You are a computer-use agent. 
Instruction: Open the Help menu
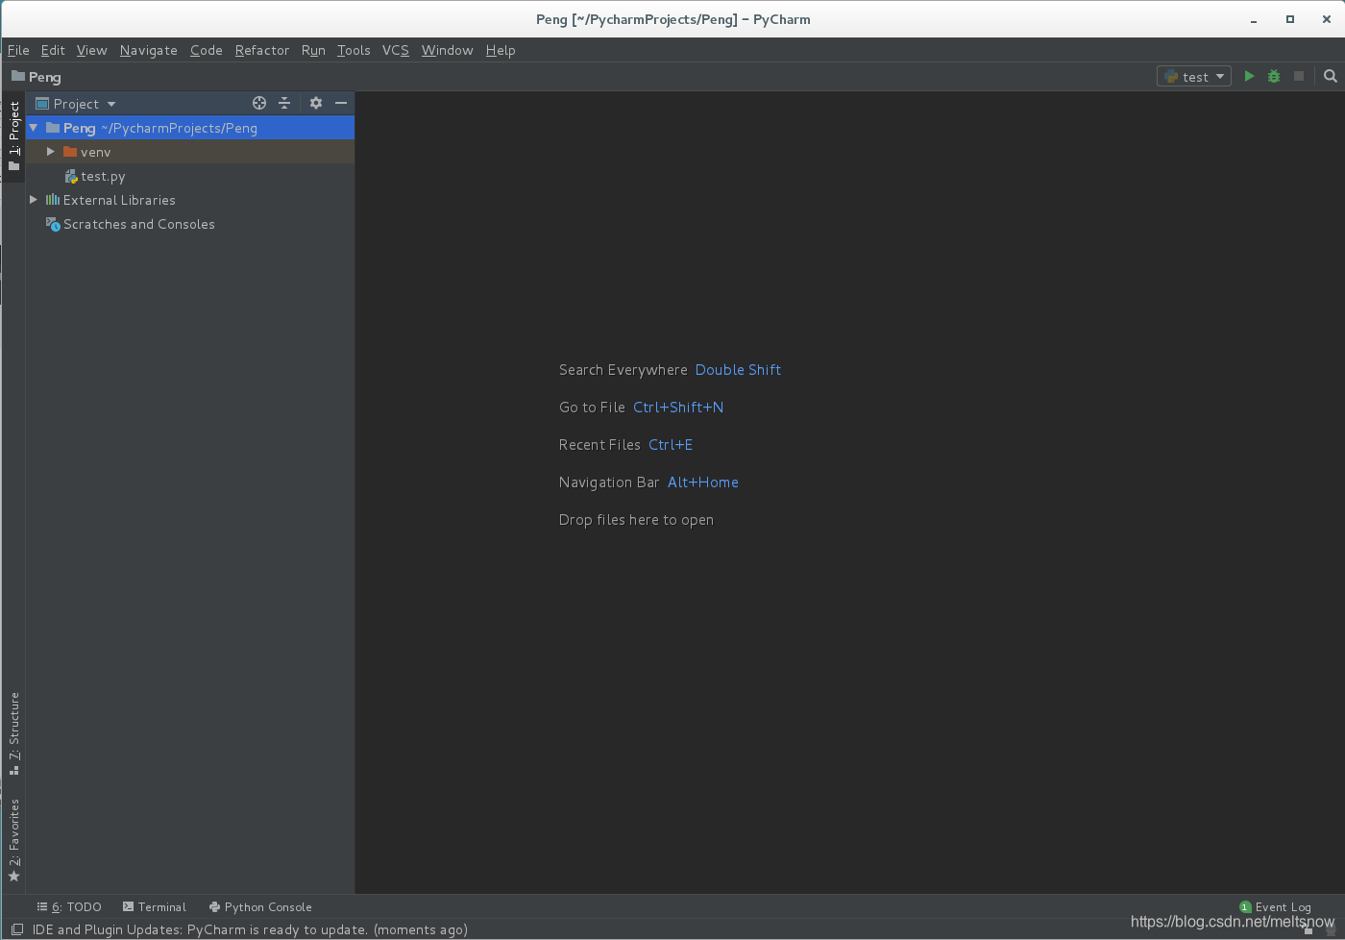click(501, 50)
